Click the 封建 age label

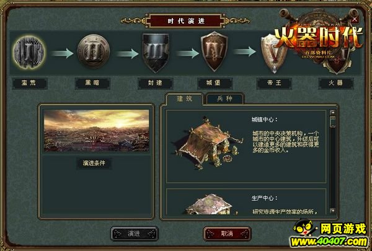point(156,84)
